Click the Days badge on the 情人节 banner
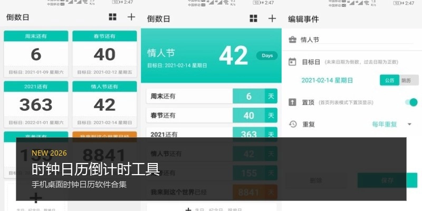The height and width of the screenshot is (211, 422). click(x=266, y=55)
